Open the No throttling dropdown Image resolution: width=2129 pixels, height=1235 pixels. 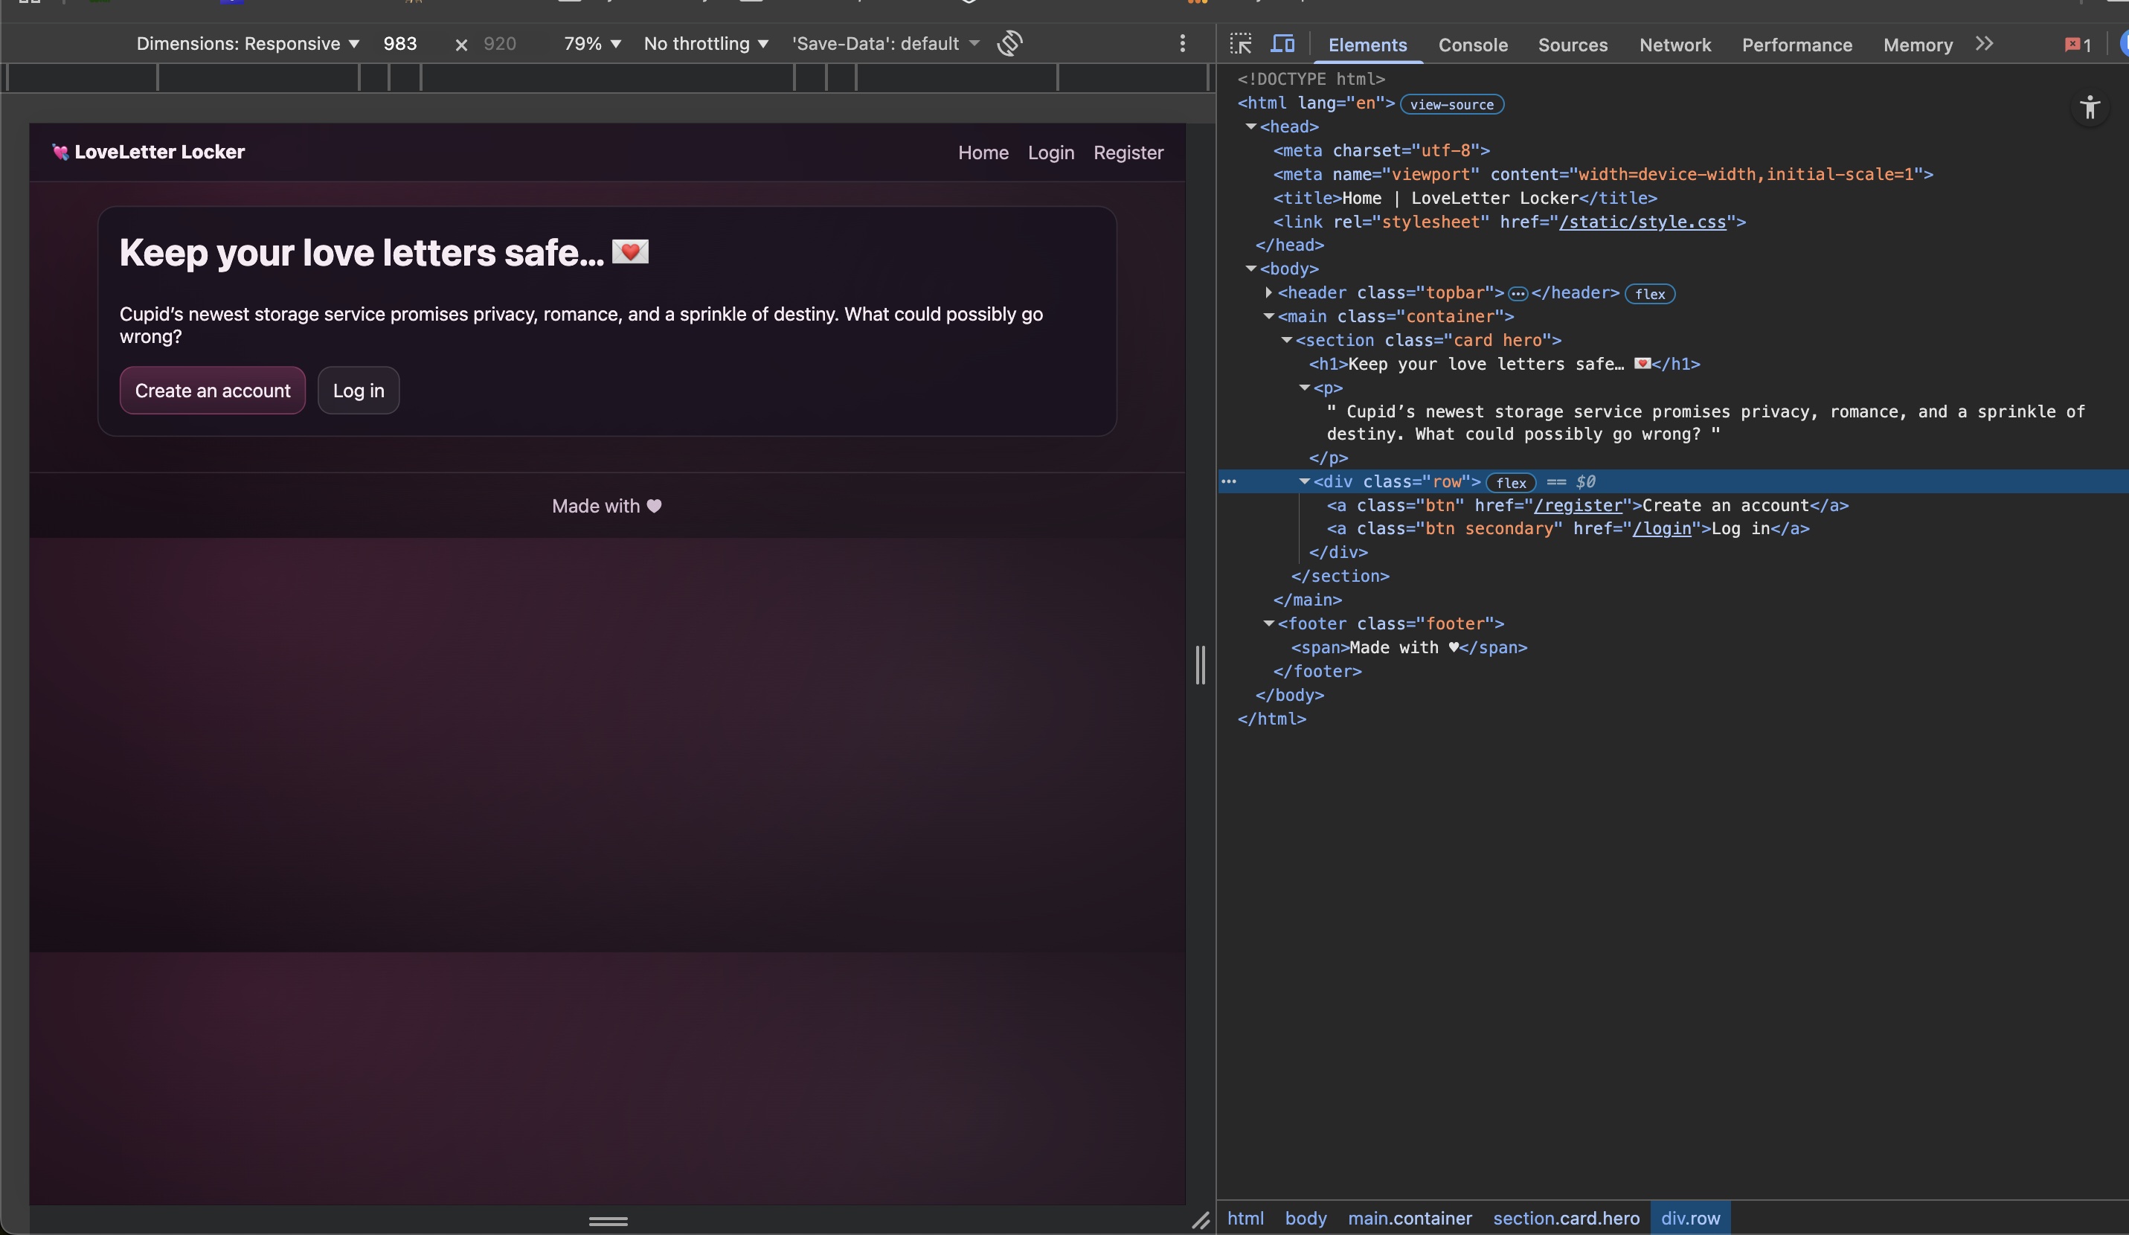click(706, 44)
